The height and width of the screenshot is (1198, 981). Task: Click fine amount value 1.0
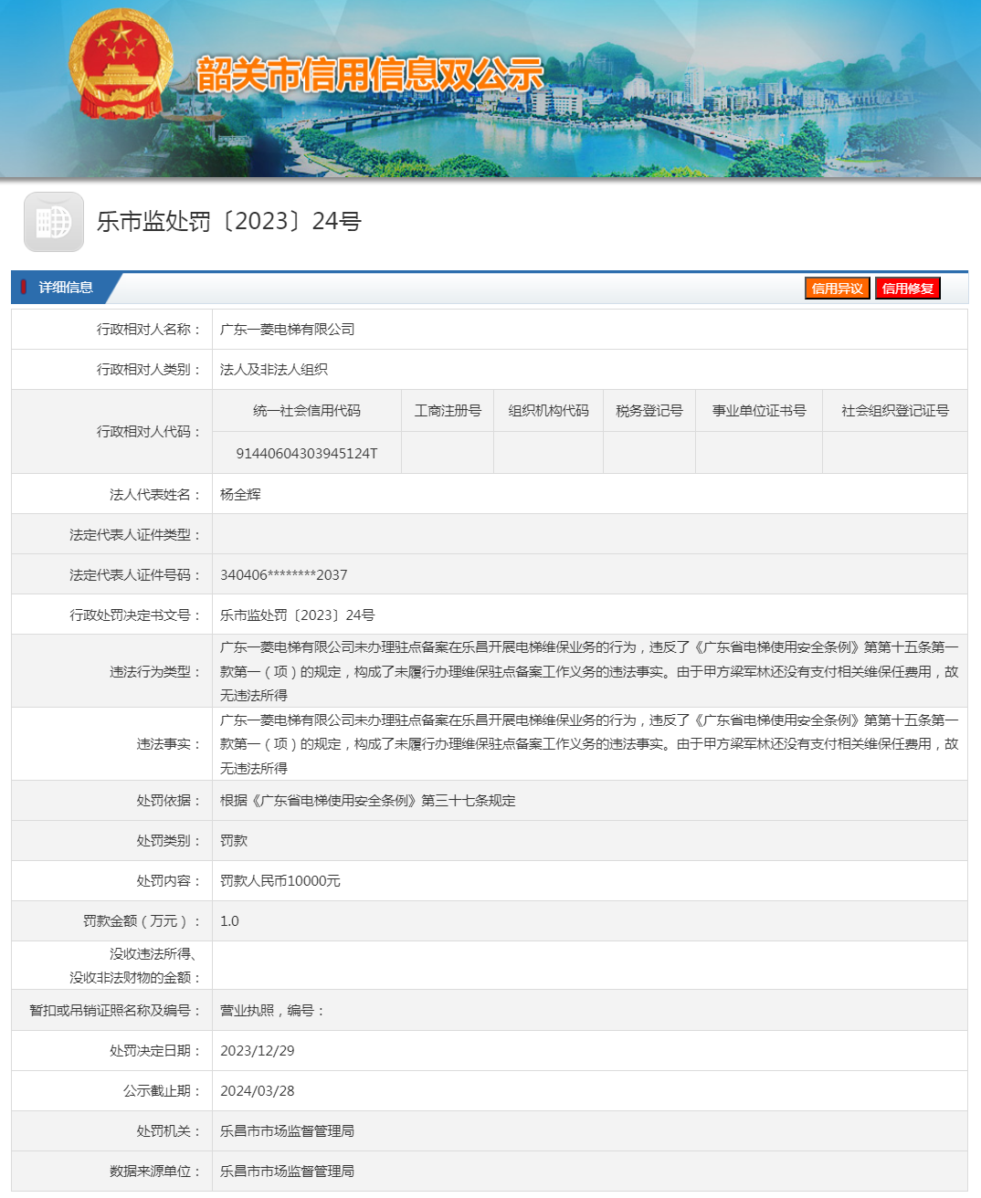[x=229, y=921]
